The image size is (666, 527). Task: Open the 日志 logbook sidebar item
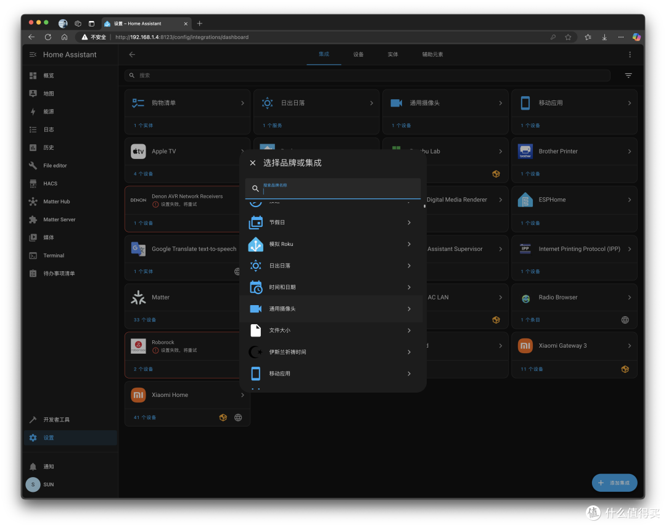(x=70, y=129)
